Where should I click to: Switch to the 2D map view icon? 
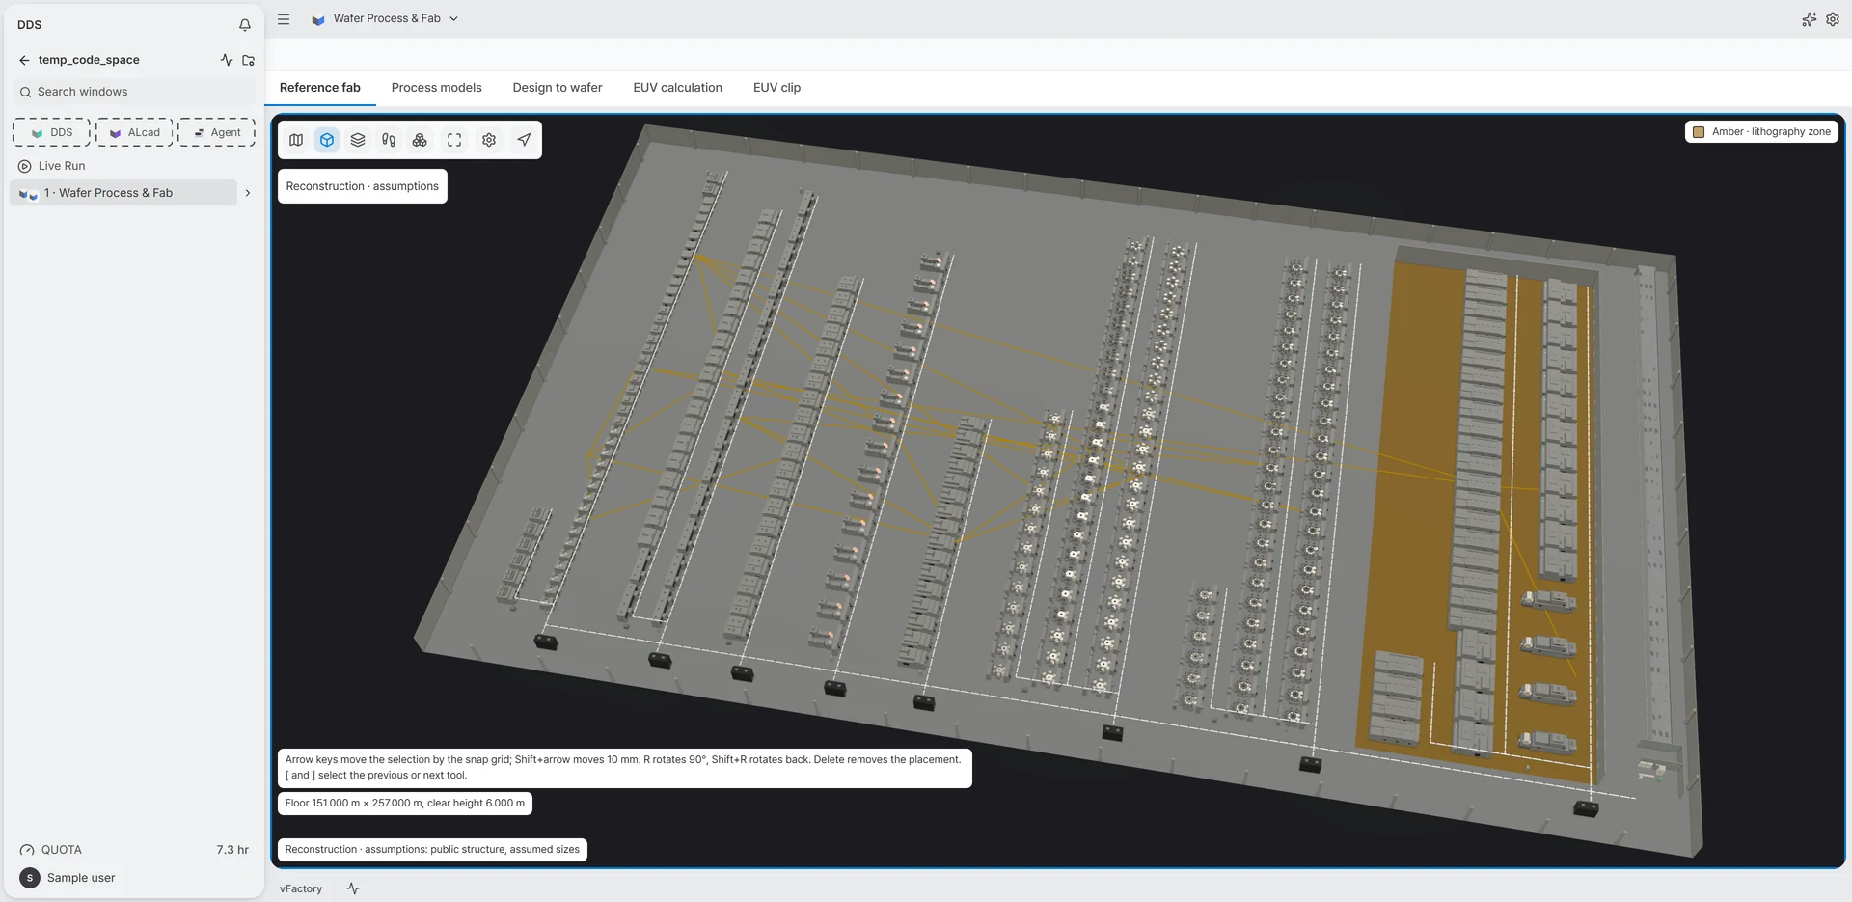[296, 140]
